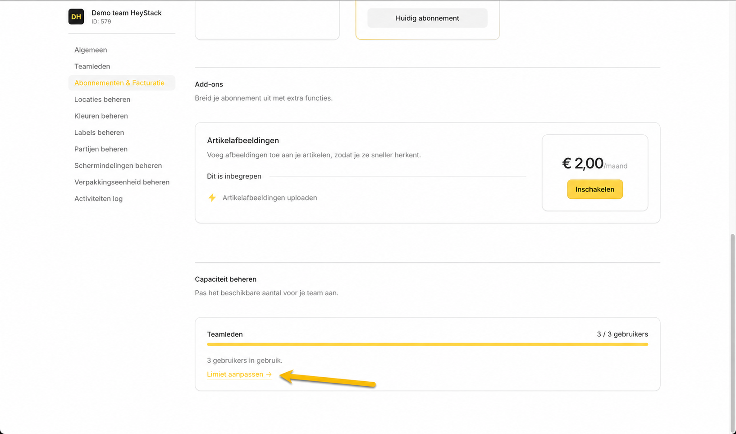Open Verpakkingseenheid beheren settings
This screenshot has height=434, width=736.
(x=122, y=182)
